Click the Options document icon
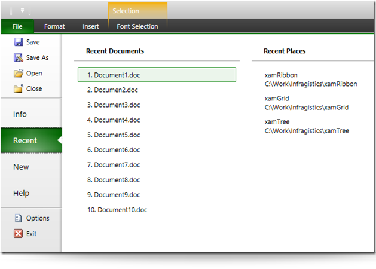Viewport: 376px width, 269px height. 18,218
